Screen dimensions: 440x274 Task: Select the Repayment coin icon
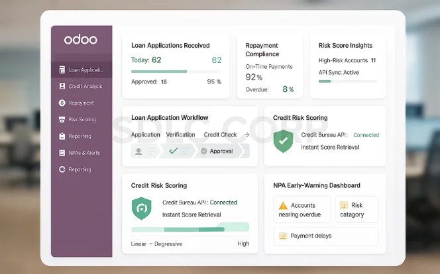62,103
